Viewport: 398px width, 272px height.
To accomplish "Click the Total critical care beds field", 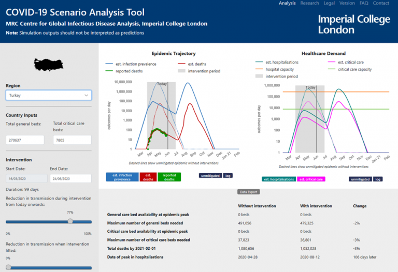I will click(72, 140).
